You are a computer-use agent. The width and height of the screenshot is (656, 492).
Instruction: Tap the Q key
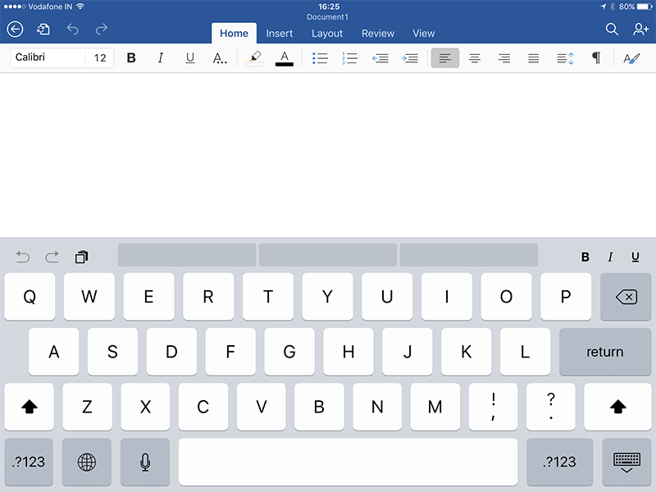click(30, 297)
